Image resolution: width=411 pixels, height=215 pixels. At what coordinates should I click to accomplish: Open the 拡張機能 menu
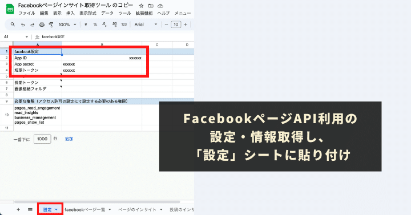pyautogui.click(x=144, y=13)
